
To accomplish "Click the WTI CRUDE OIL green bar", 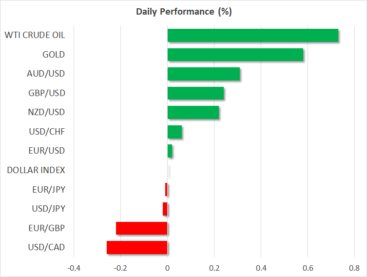I will [252, 36].
